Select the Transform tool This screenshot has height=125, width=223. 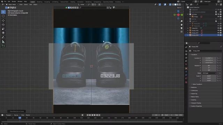3,33
